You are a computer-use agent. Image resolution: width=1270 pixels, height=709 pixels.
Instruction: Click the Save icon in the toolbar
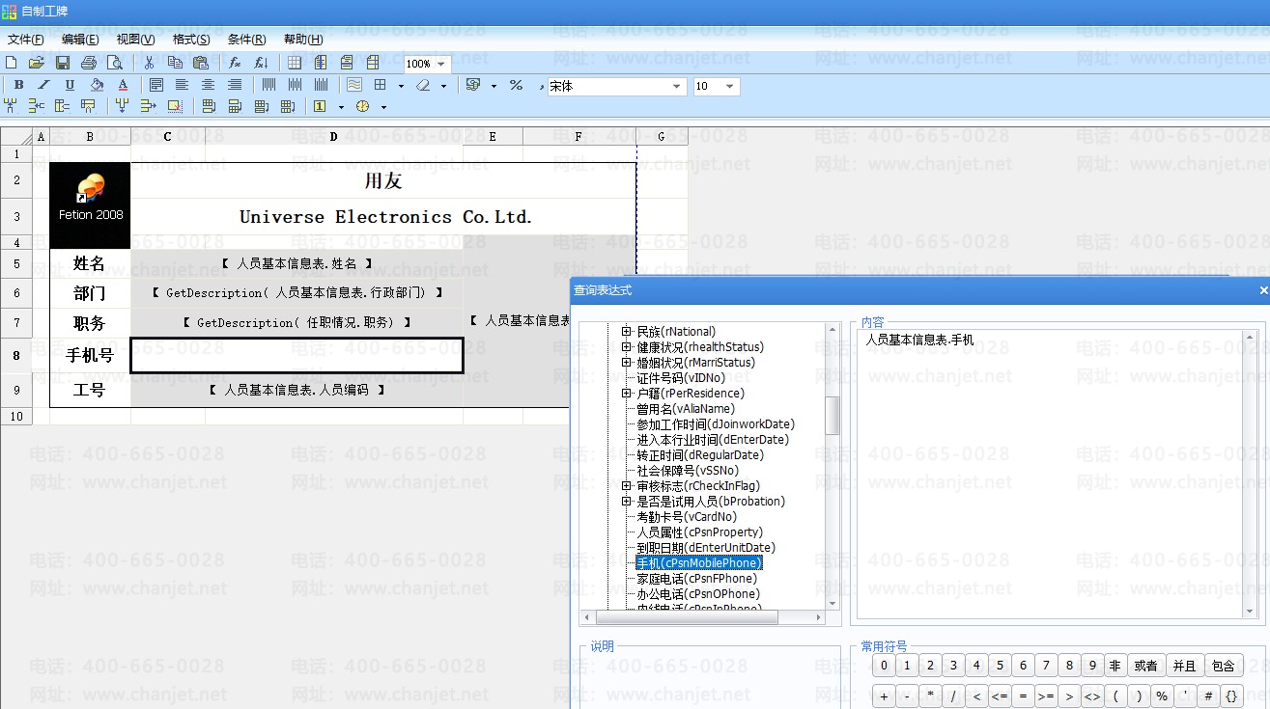point(63,63)
